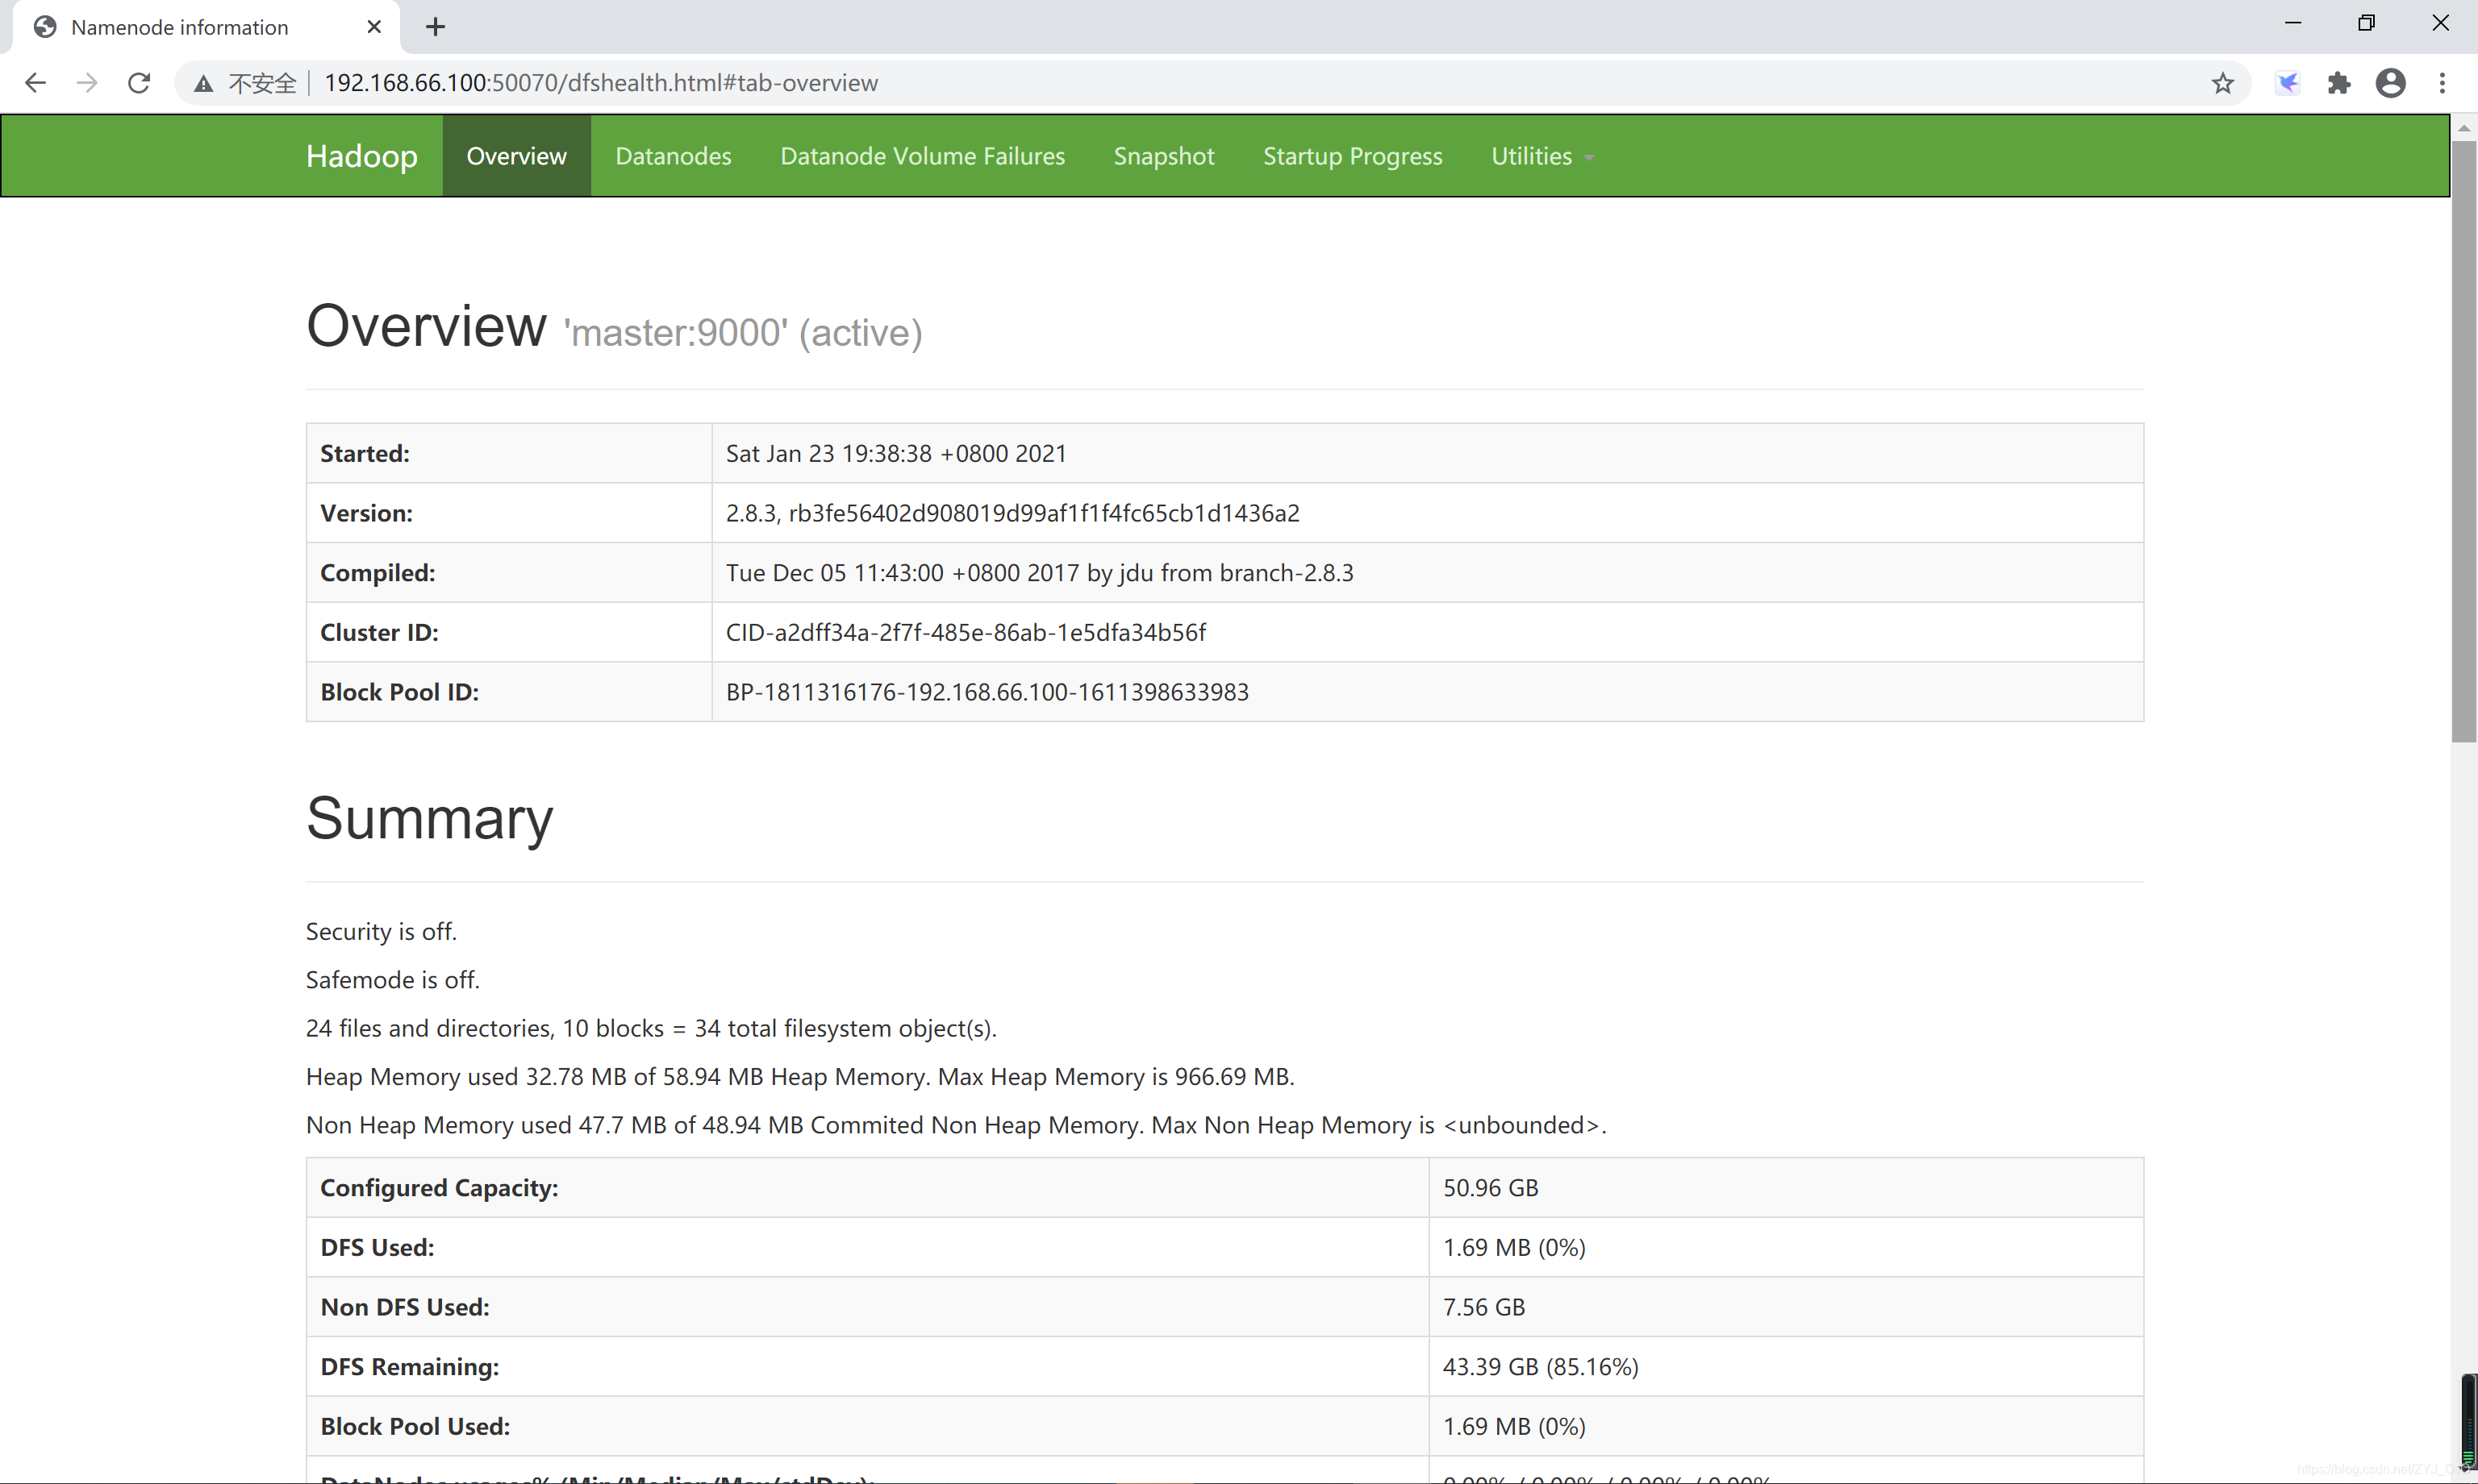Viewport: 2478px width, 1484px height.
Task: Go back to previous page
Action: pyautogui.click(x=35, y=83)
